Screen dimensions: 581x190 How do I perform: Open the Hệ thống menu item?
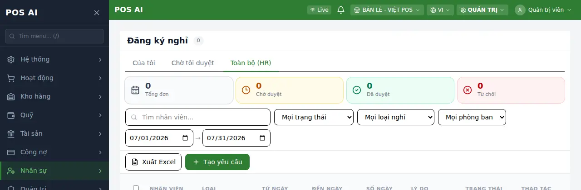tap(54, 59)
